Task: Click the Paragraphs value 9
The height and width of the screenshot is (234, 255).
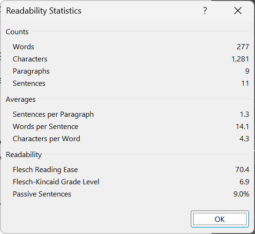Action: [247, 71]
